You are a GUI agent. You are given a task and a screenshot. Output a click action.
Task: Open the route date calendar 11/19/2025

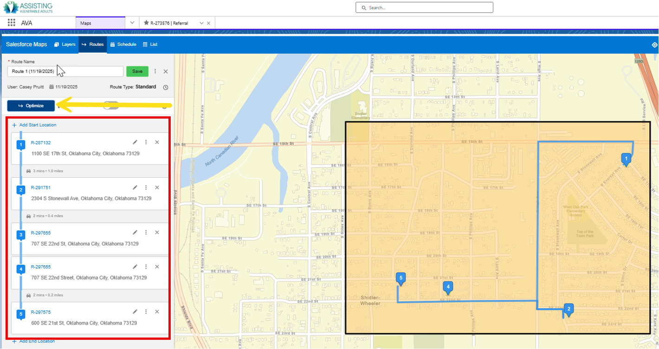(63, 87)
